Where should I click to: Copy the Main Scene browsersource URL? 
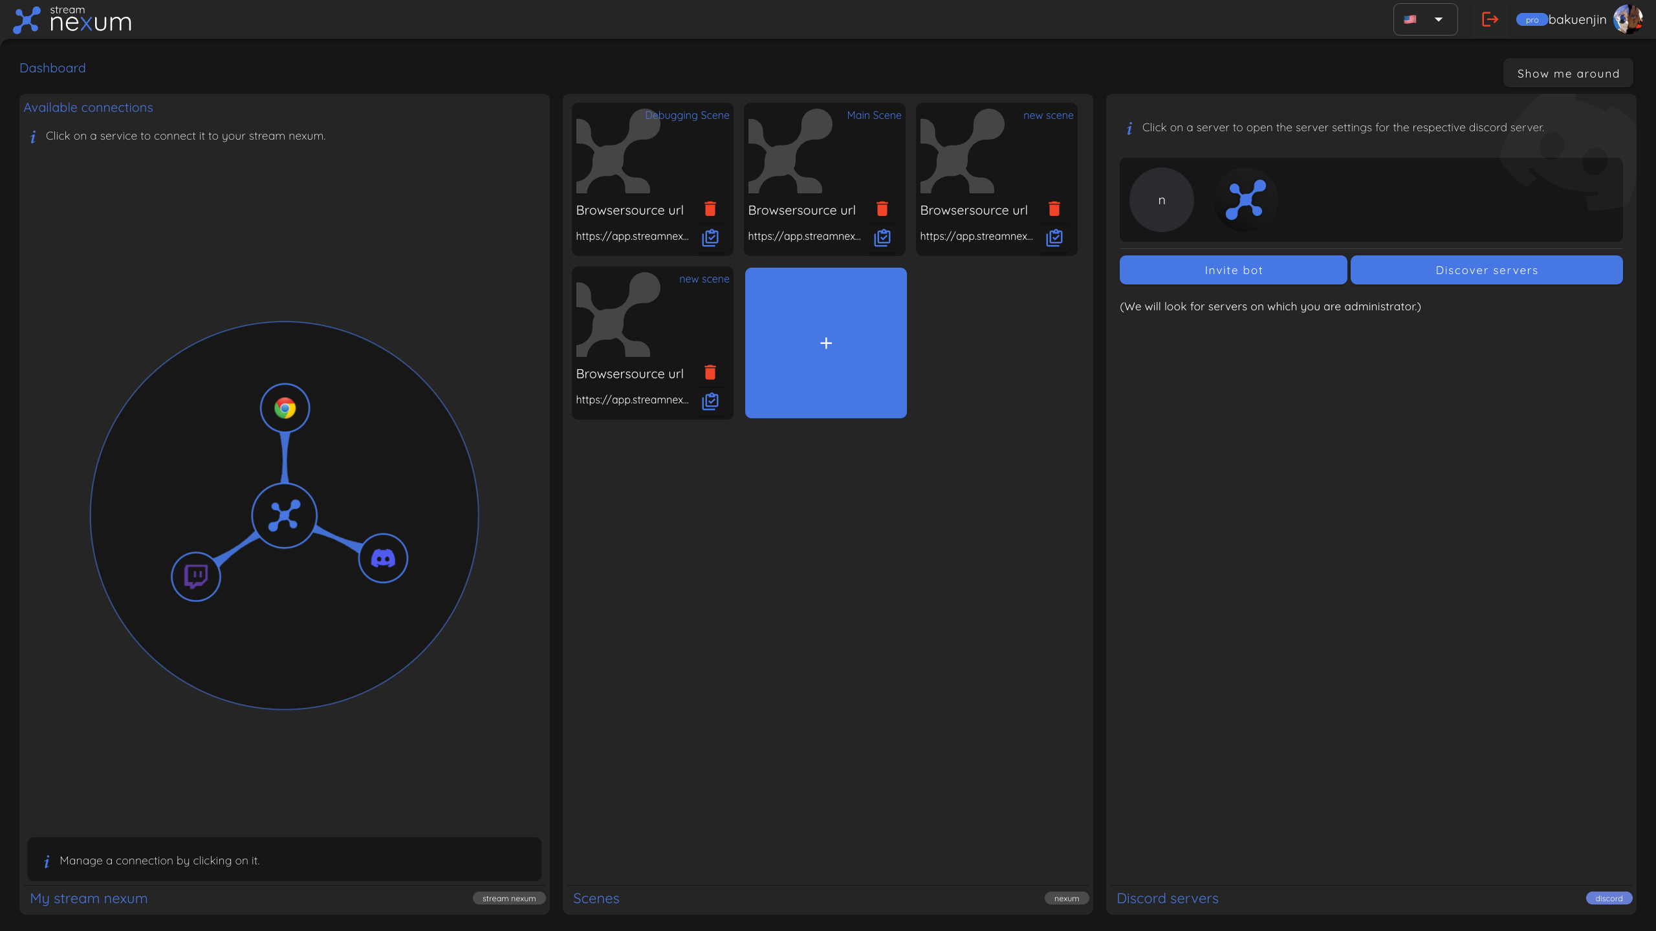click(x=882, y=237)
